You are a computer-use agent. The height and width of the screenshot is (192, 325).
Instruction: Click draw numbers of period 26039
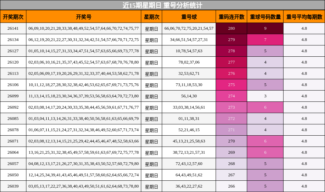point(84,186)
